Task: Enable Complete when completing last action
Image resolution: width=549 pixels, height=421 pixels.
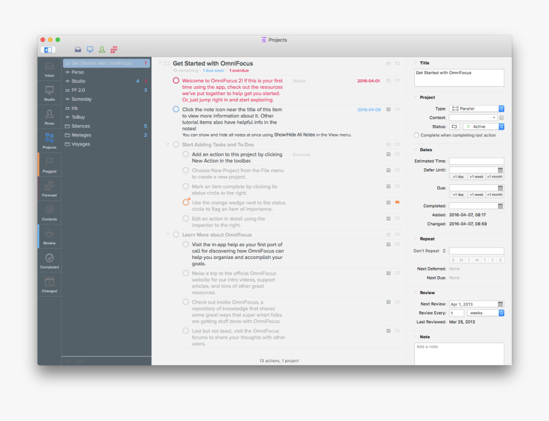Action: pos(416,134)
